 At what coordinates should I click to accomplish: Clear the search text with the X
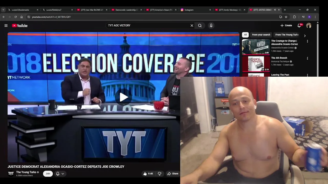(x=192, y=26)
